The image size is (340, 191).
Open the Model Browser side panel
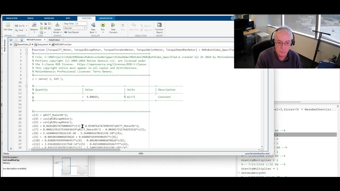(5, 45)
